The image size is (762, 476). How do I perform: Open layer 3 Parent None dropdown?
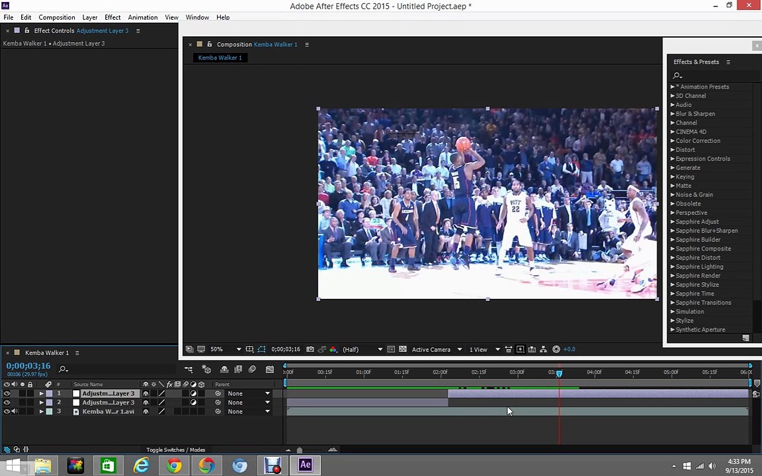tap(248, 411)
